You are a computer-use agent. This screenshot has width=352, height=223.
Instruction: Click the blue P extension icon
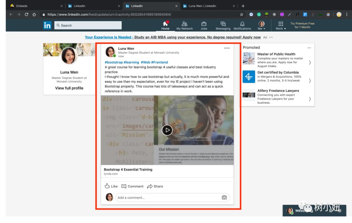click(305, 14)
